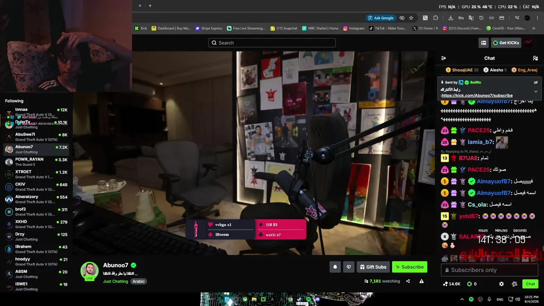This screenshot has height=306, width=544.
Task: Open the Snapchat bookmark
Action: point(284,28)
